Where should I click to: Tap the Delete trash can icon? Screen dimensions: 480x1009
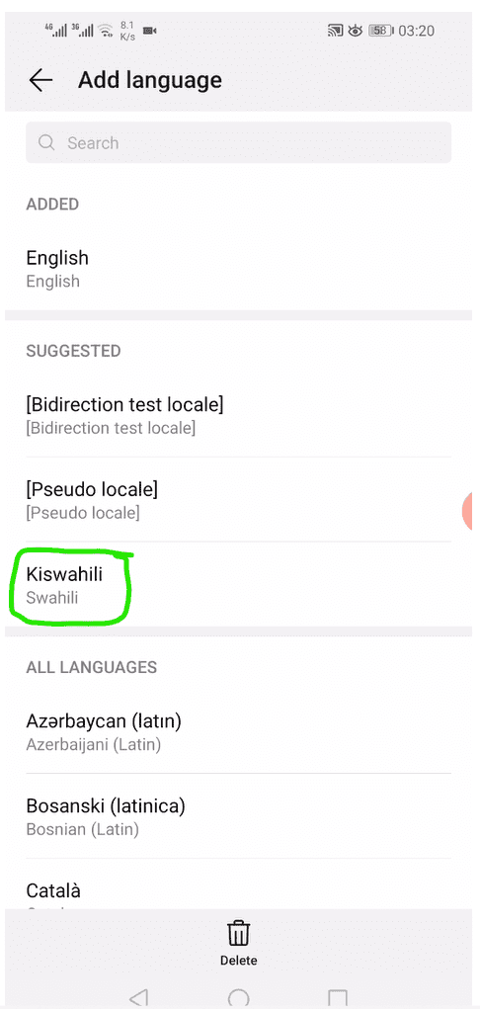[239, 933]
